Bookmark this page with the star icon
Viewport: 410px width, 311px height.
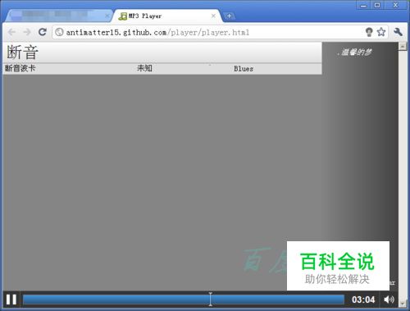[381, 32]
